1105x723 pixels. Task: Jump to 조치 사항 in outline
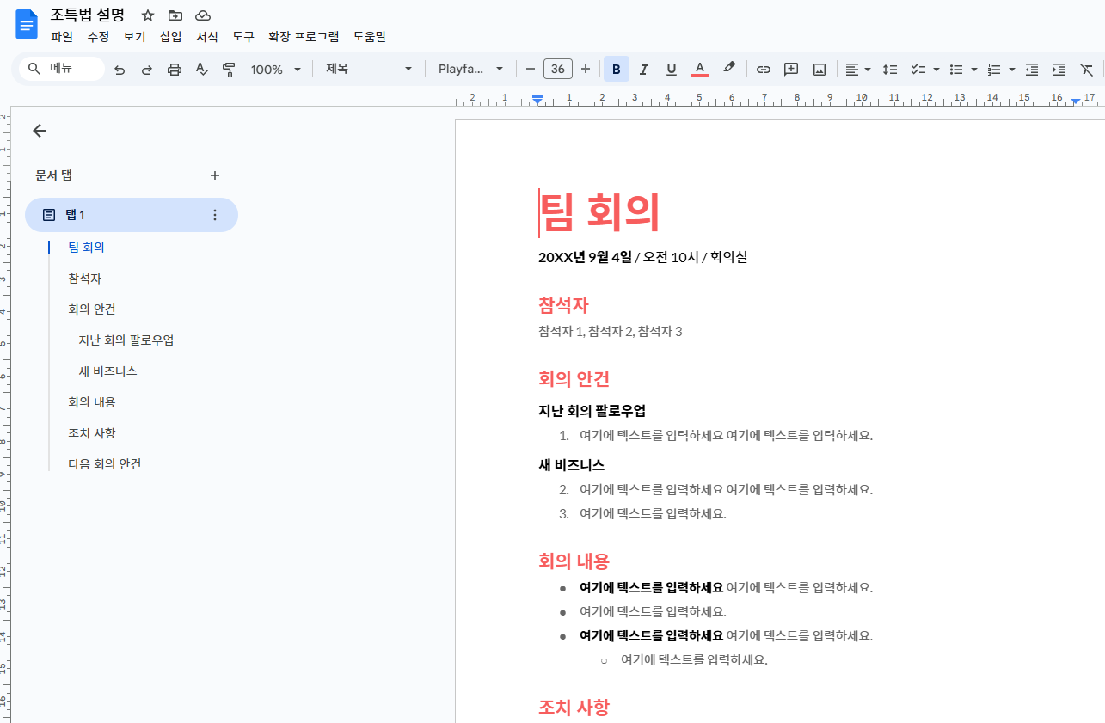(x=91, y=433)
